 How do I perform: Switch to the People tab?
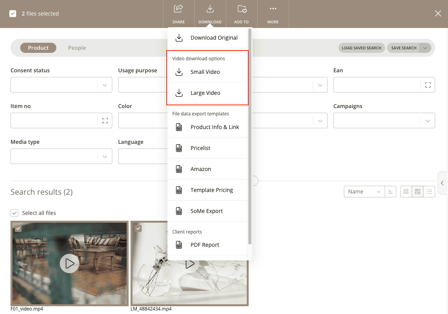tap(77, 48)
